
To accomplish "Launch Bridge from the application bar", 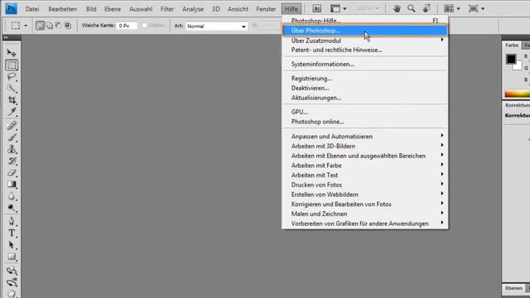I will coord(316,9).
